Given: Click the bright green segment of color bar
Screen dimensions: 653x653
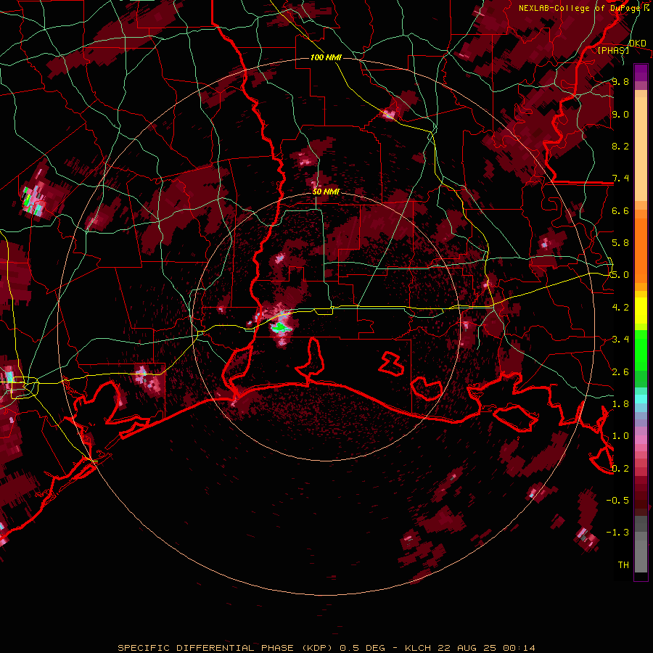Looking at the screenshot, I should click(x=641, y=350).
